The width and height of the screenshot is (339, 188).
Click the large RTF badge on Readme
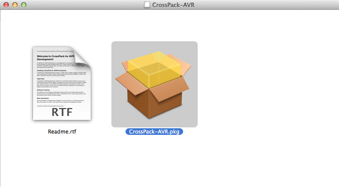click(x=61, y=112)
